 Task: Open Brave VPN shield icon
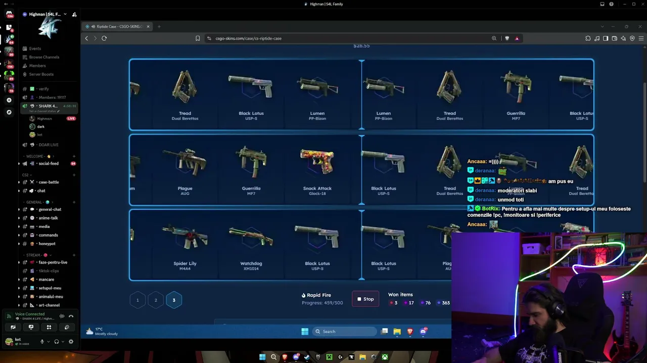[632, 38]
